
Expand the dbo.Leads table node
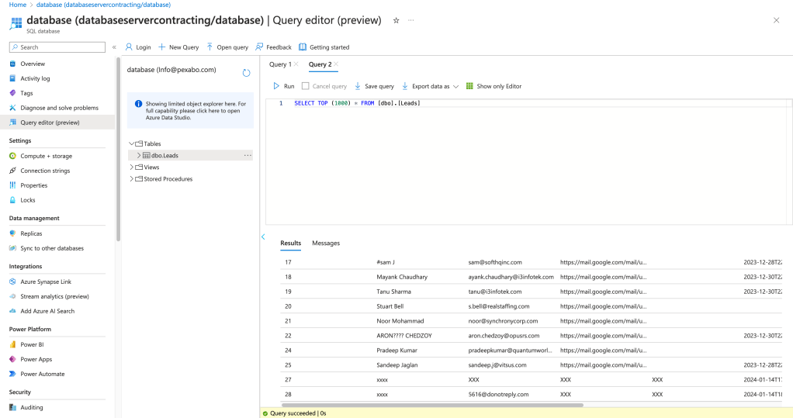click(139, 155)
